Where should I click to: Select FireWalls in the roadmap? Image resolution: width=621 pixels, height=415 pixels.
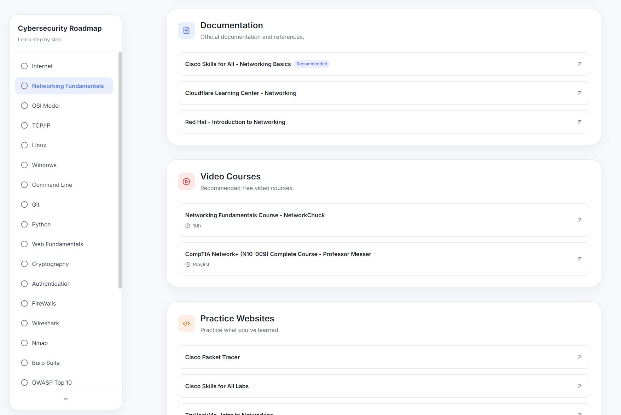click(x=64, y=303)
